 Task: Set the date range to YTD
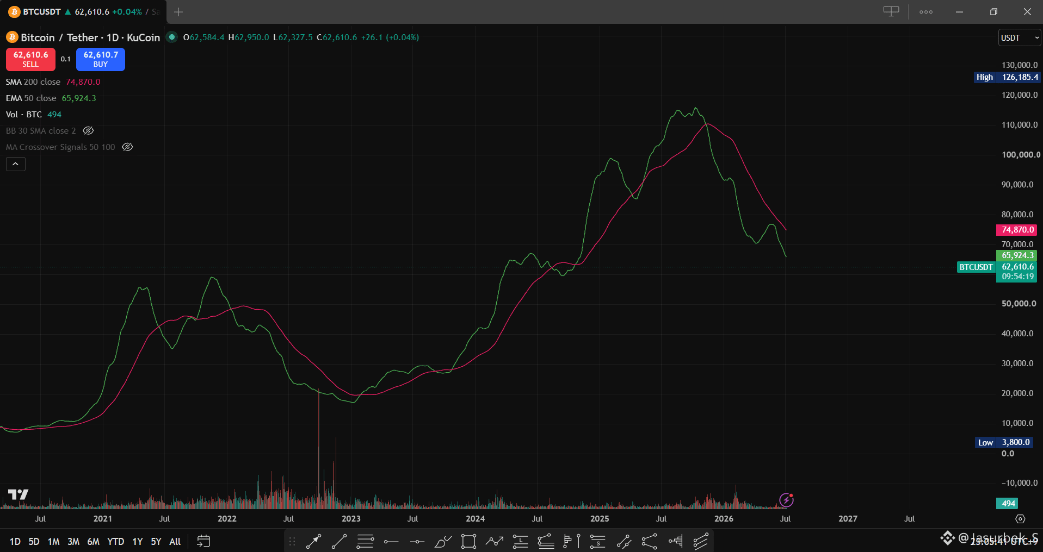(x=115, y=541)
